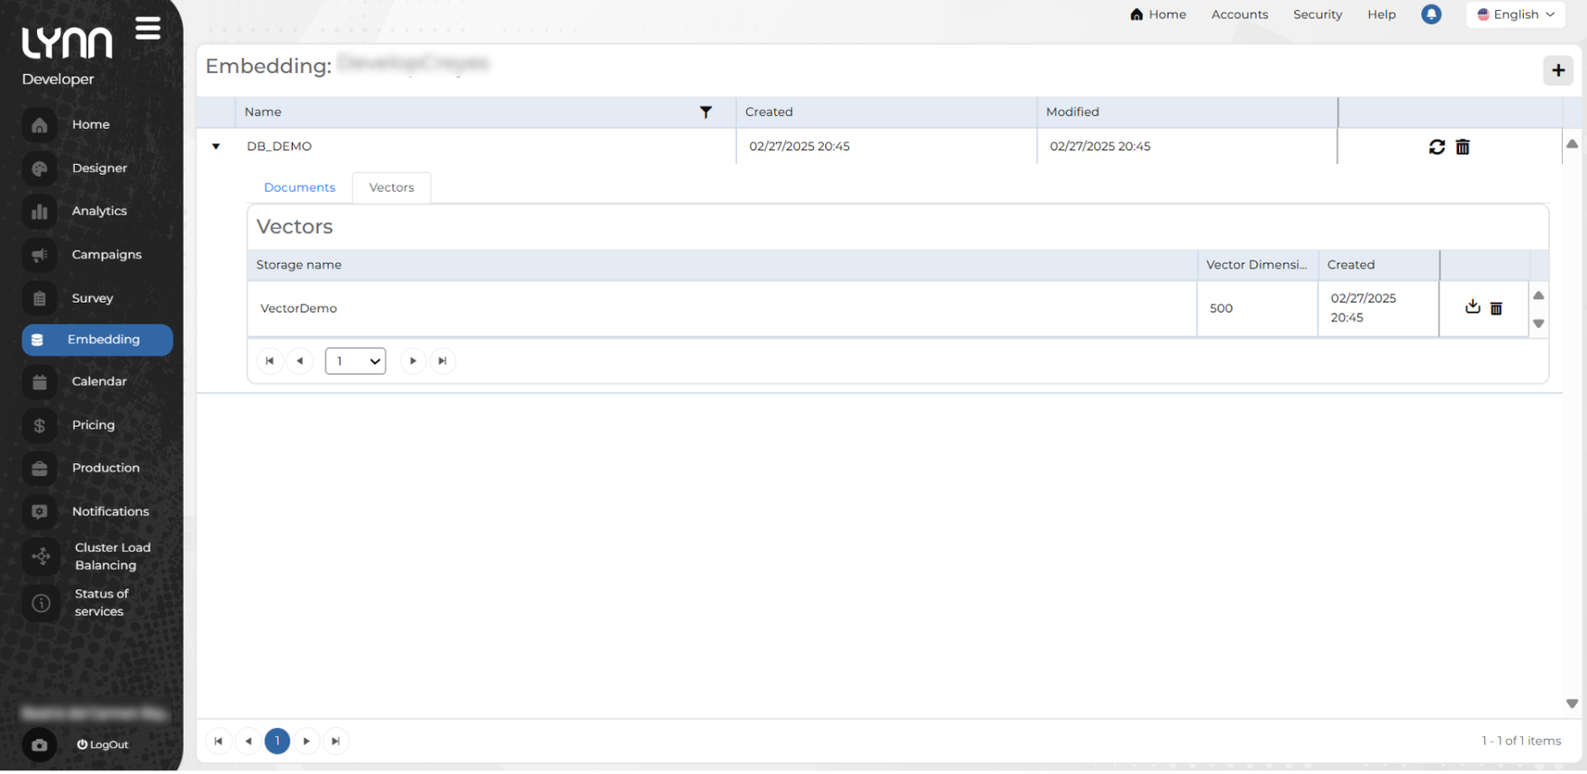1587x774 pixels.
Task: Open the hamburger menu beside the LYNN logo
Action: (x=148, y=29)
